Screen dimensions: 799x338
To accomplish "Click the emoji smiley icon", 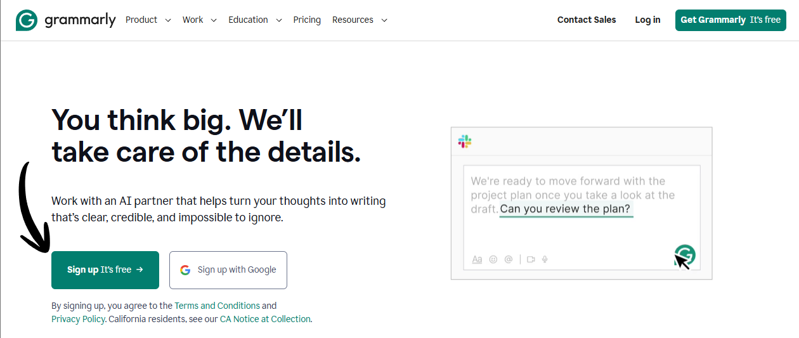I will [493, 259].
